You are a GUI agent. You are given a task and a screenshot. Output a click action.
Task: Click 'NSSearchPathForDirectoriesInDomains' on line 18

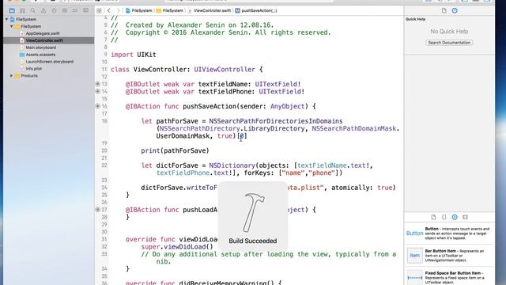276,121
